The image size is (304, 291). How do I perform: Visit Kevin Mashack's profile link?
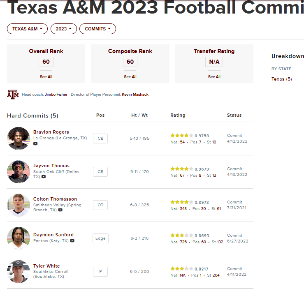tap(135, 95)
